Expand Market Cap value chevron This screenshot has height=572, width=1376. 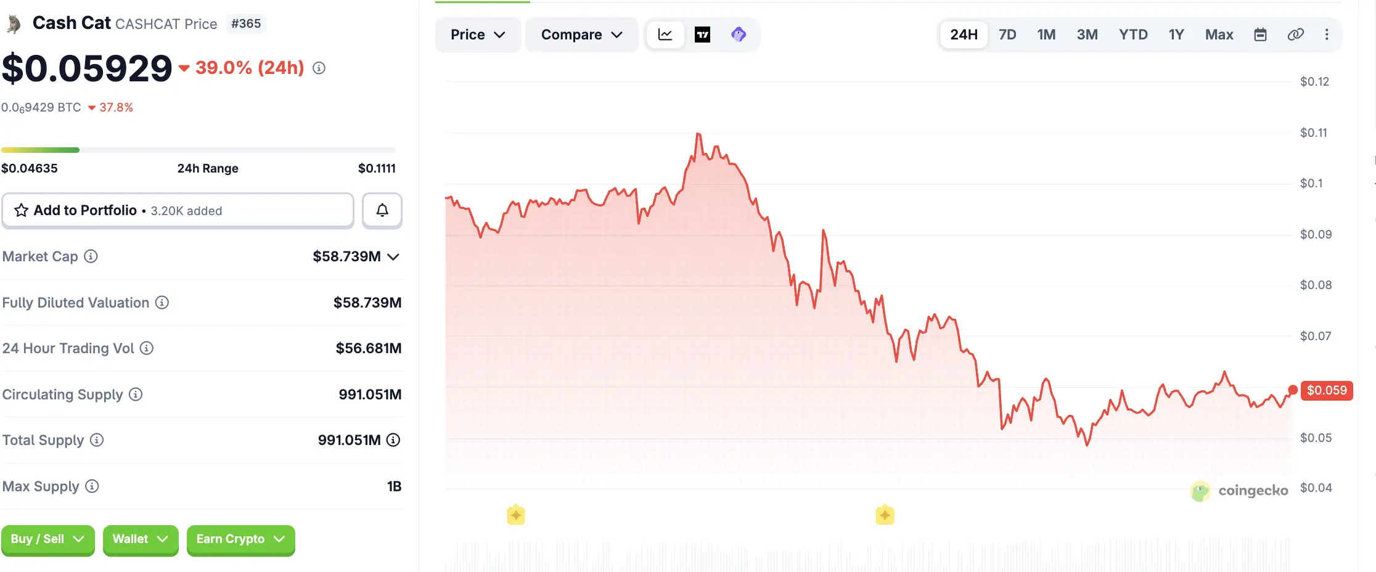(393, 256)
